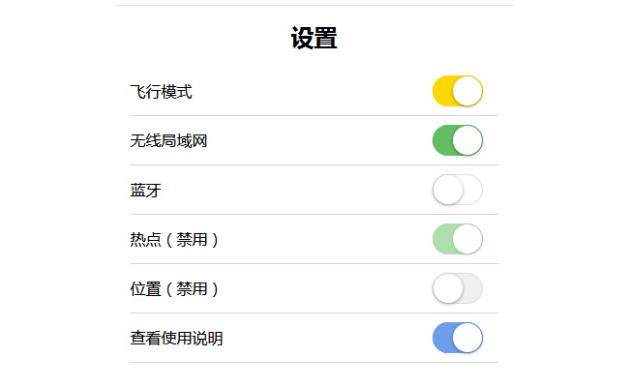Click the 位置 label text
Image resolution: width=629 pixels, height=387 pixels.
point(145,289)
